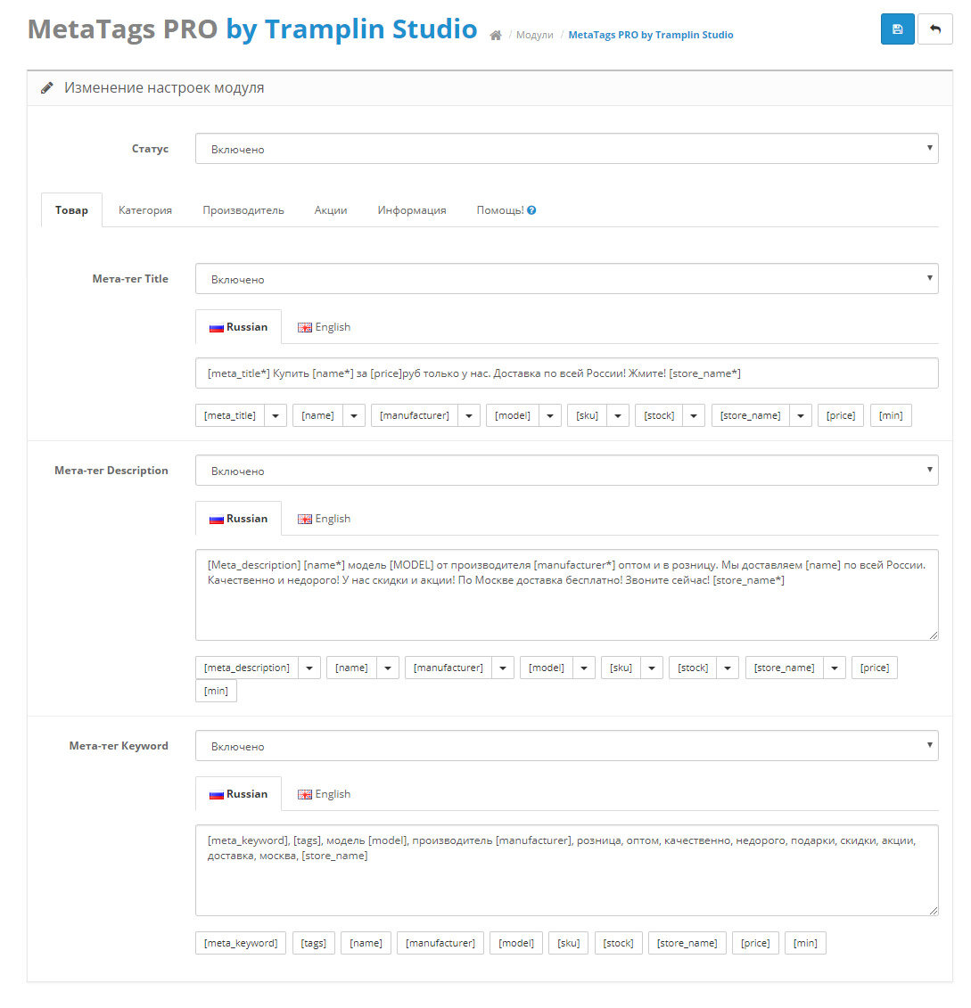
Task: Select the Акции tab
Action: [331, 210]
